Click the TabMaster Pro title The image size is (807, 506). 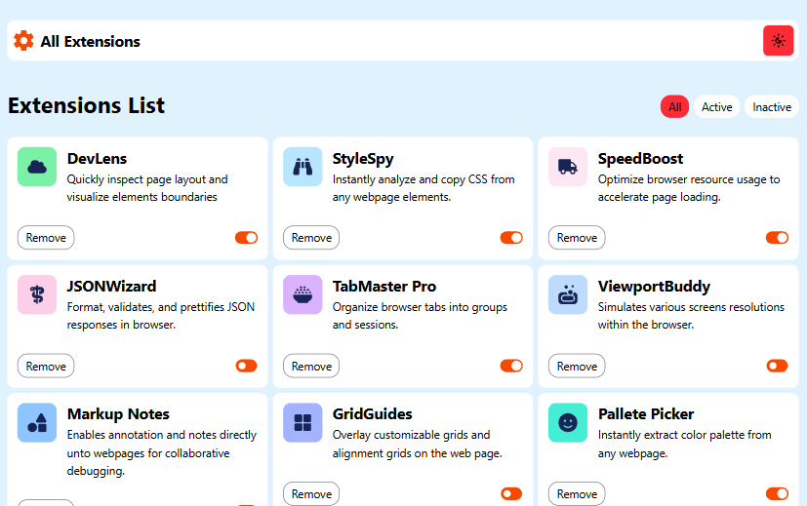383,286
